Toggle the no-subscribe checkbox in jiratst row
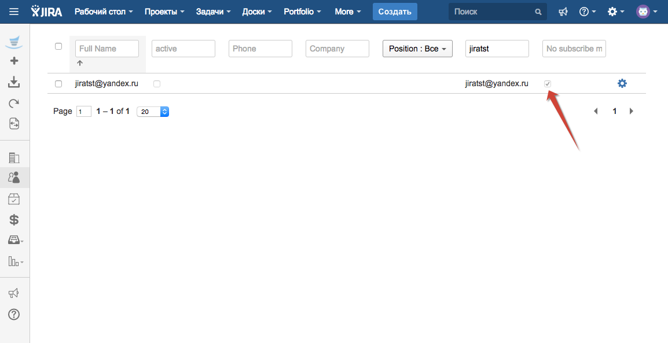Viewport: 668px width, 343px height. pyautogui.click(x=548, y=84)
